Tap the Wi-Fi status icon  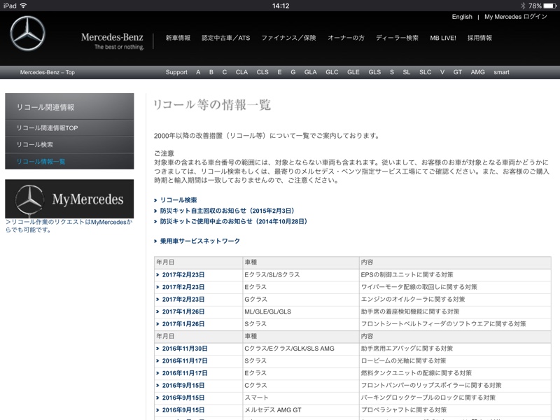23,6
